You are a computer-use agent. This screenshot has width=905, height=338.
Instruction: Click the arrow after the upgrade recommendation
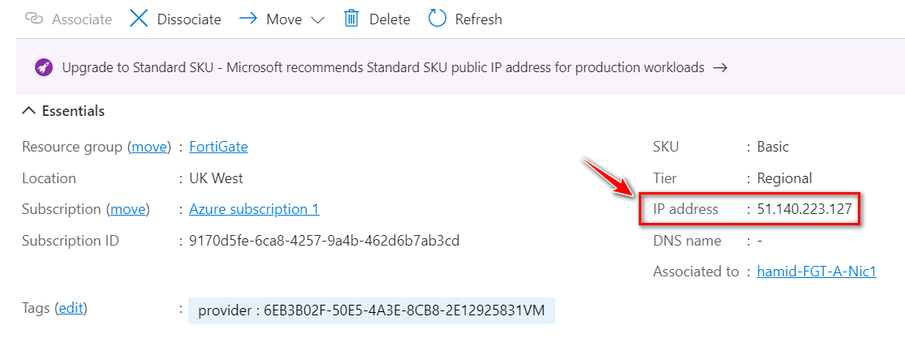click(720, 68)
